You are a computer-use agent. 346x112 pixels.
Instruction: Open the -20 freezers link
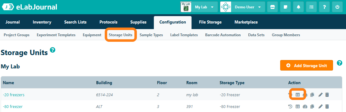14,95
